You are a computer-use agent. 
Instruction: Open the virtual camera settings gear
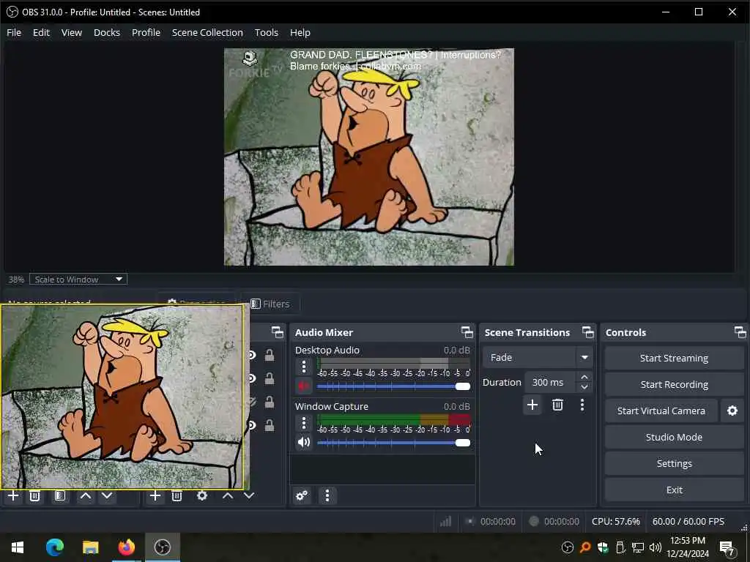pyautogui.click(x=732, y=411)
